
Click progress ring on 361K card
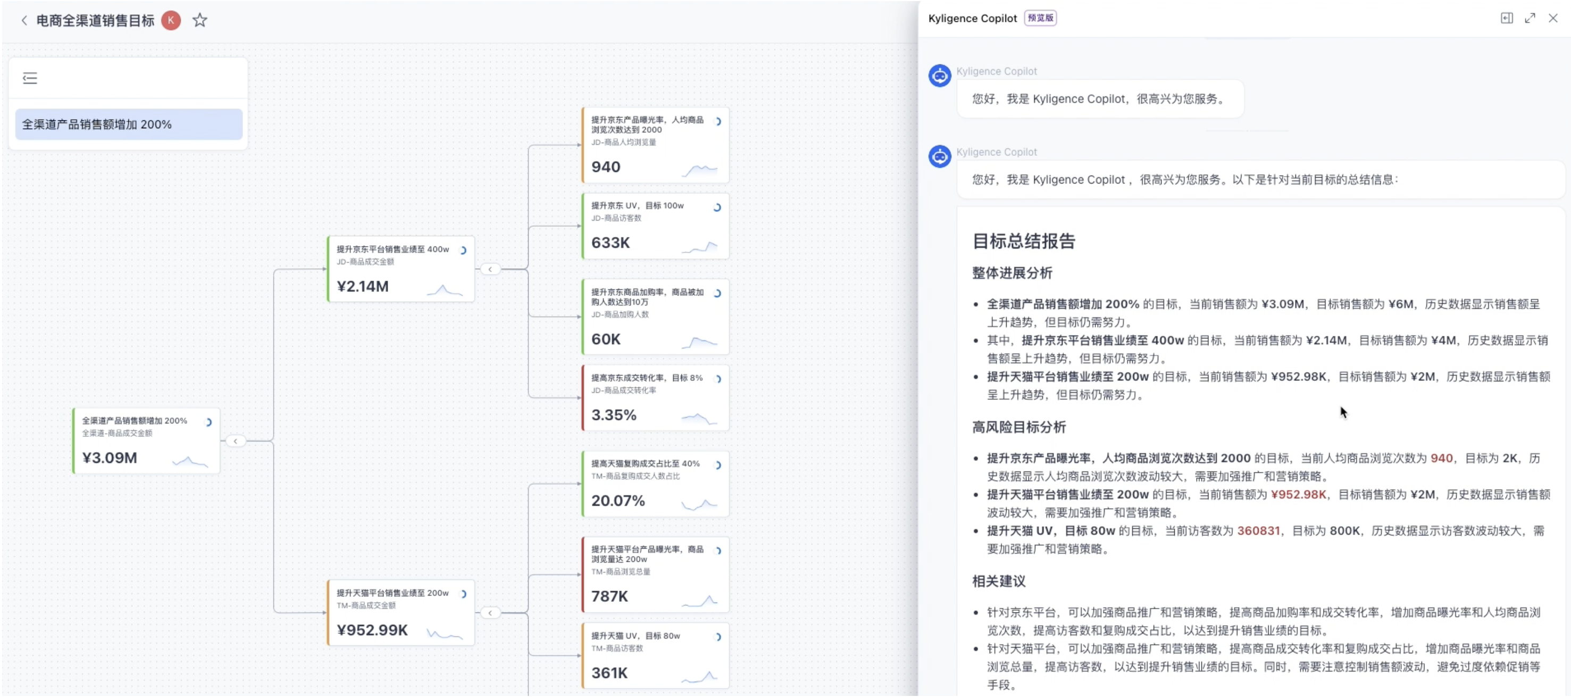(x=718, y=637)
